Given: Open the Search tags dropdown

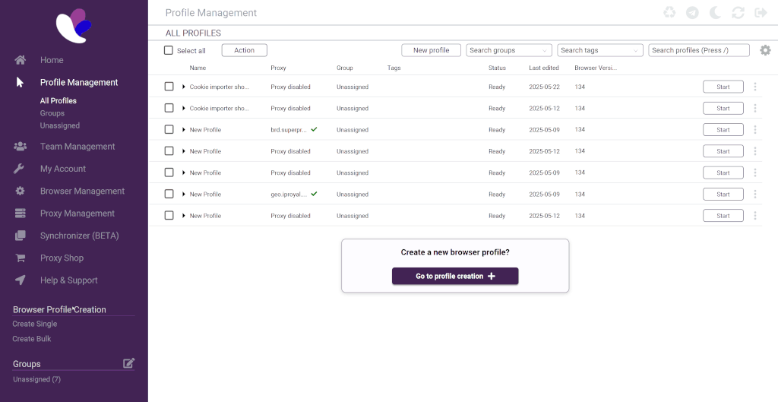Looking at the screenshot, I should [x=600, y=50].
